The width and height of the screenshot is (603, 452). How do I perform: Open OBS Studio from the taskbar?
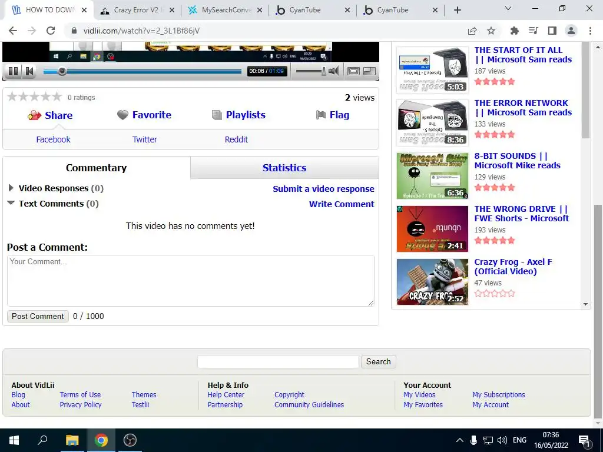pyautogui.click(x=130, y=440)
